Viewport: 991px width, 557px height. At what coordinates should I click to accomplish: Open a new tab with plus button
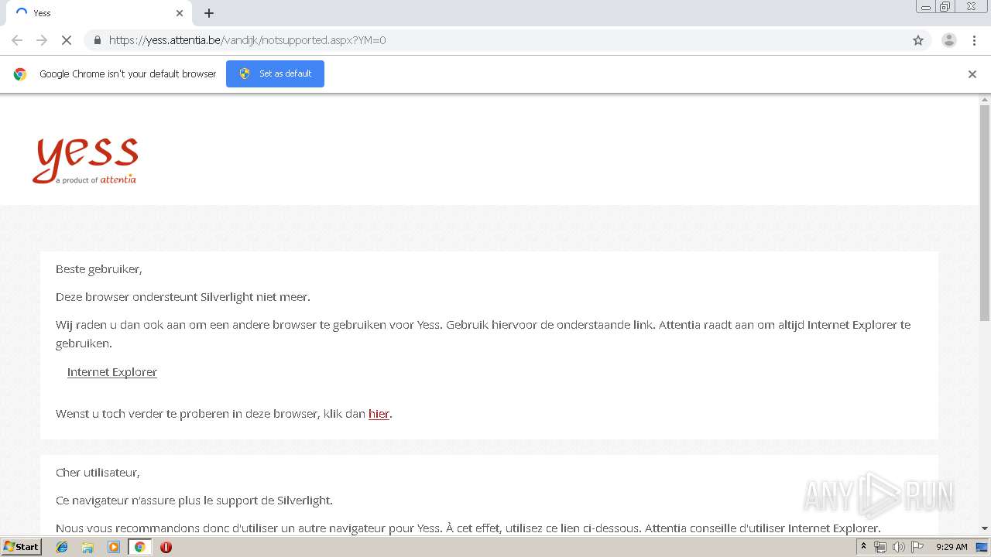(209, 13)
